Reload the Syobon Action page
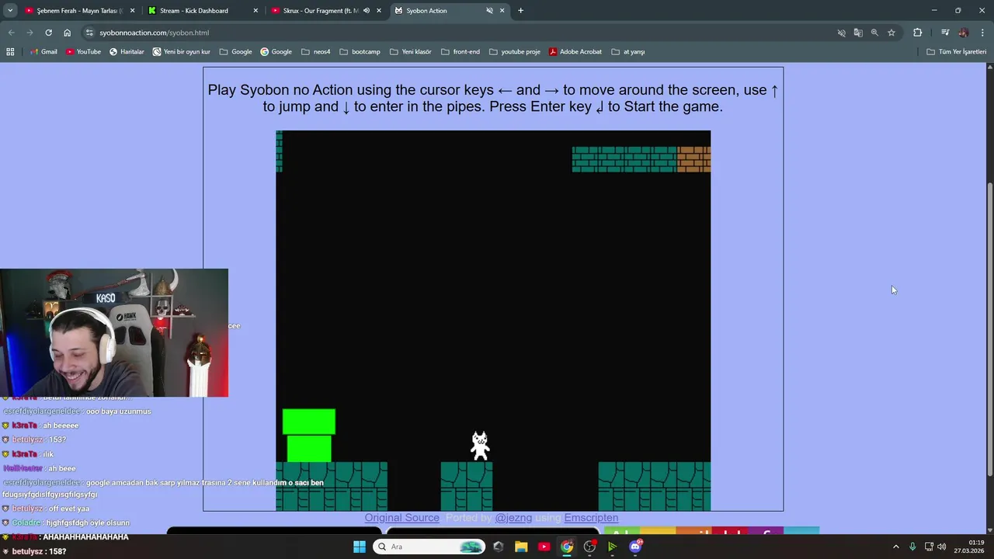Screen dimensions: 994x559 [x=48, y=33]
